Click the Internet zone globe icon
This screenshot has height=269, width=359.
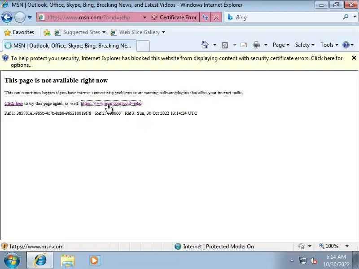[x=178, y=246]
